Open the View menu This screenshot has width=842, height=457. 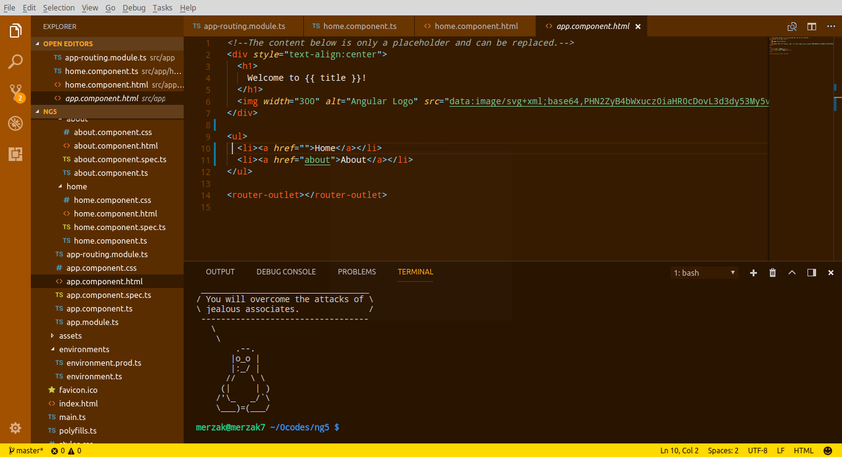click(90, 7)
